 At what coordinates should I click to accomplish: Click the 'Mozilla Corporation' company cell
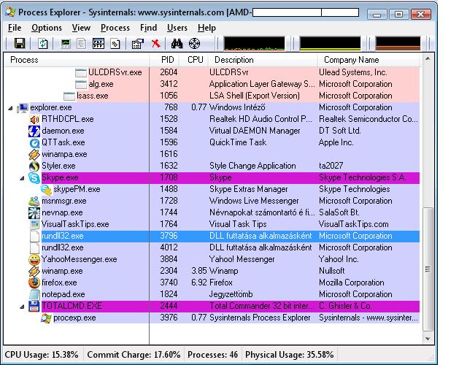click(352, 283)
